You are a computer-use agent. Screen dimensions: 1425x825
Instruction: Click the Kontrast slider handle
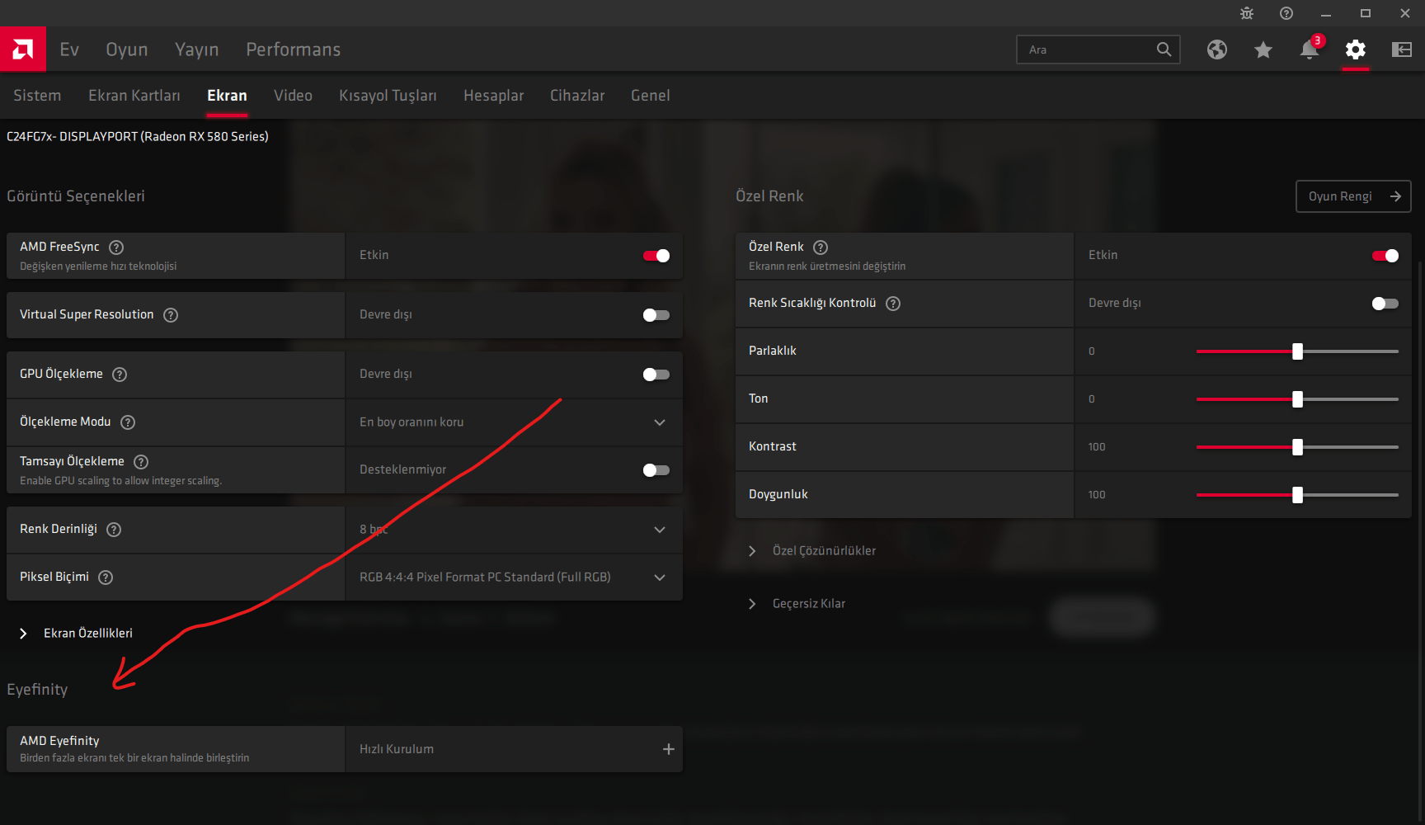tap(1297, 447)
